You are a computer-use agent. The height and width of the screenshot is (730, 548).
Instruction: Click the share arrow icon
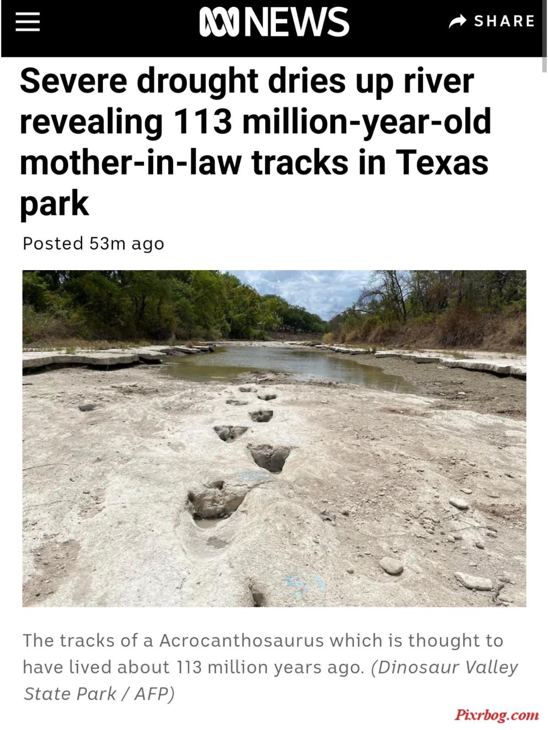[x=458, y=21]
